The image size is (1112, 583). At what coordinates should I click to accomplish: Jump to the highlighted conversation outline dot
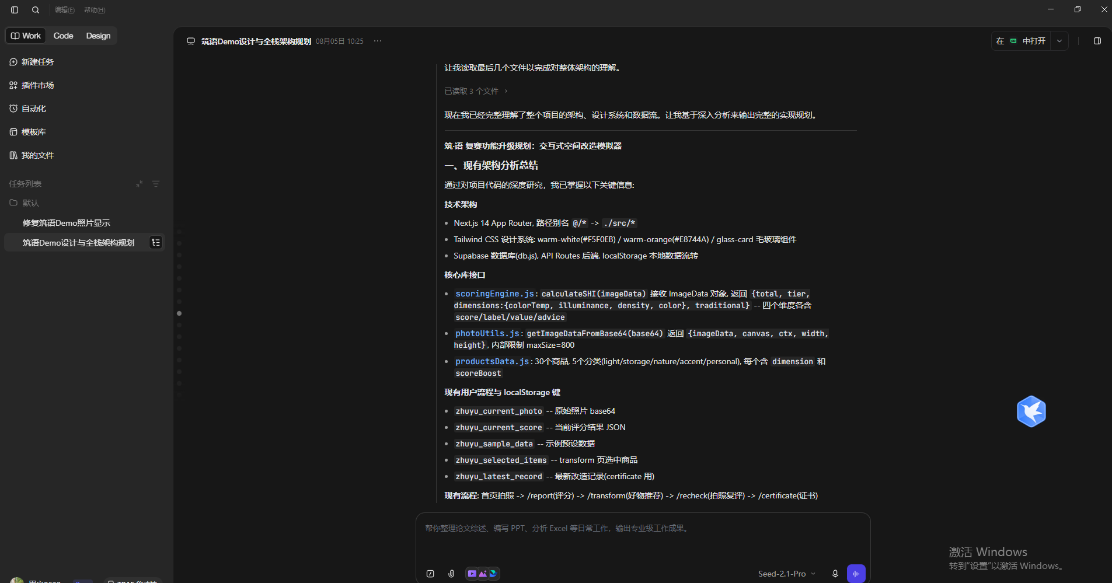pos(179,313)
